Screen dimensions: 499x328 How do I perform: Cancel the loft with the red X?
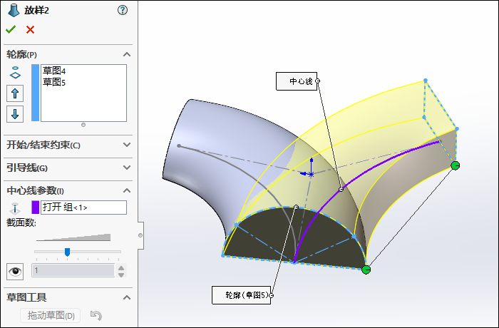(30, 30)
